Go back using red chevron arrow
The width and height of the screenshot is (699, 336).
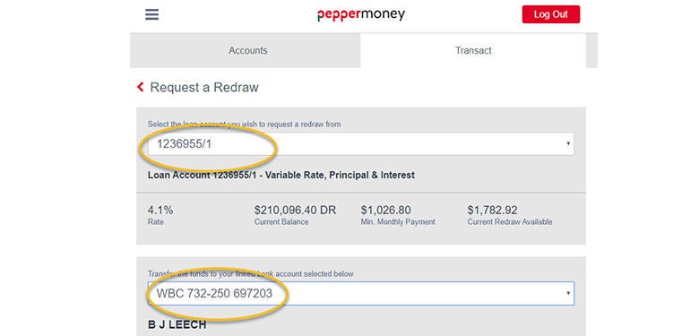tap(141, 87)
